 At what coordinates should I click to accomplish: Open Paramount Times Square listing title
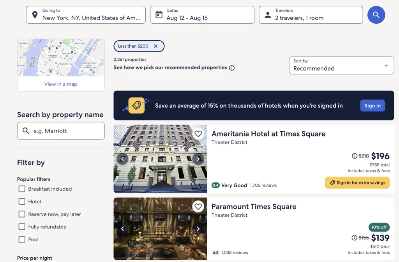point(254,207)
